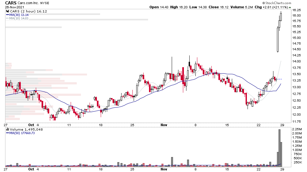Screen dimensions: 307x172
Task: Click the blue MA(30) legend line marker
Action: 8,15
